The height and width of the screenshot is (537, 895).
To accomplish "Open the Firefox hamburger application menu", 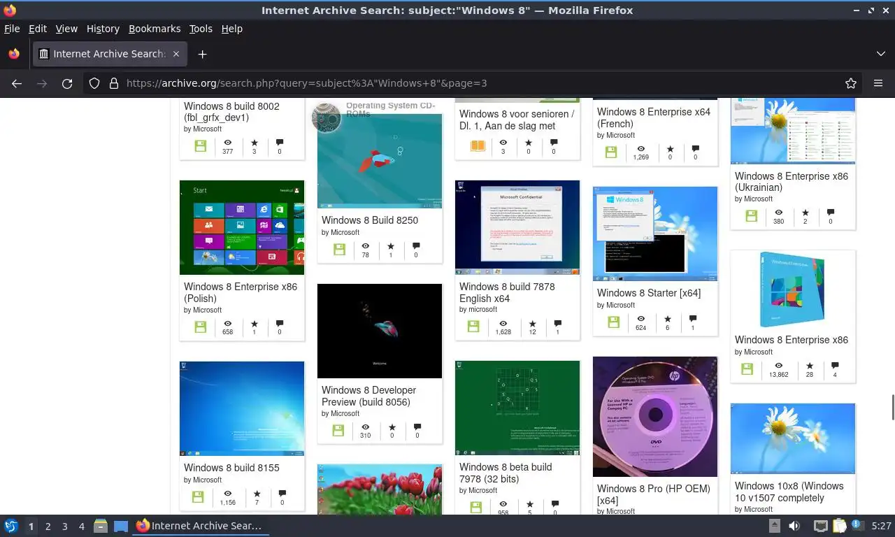I will 878,83.
